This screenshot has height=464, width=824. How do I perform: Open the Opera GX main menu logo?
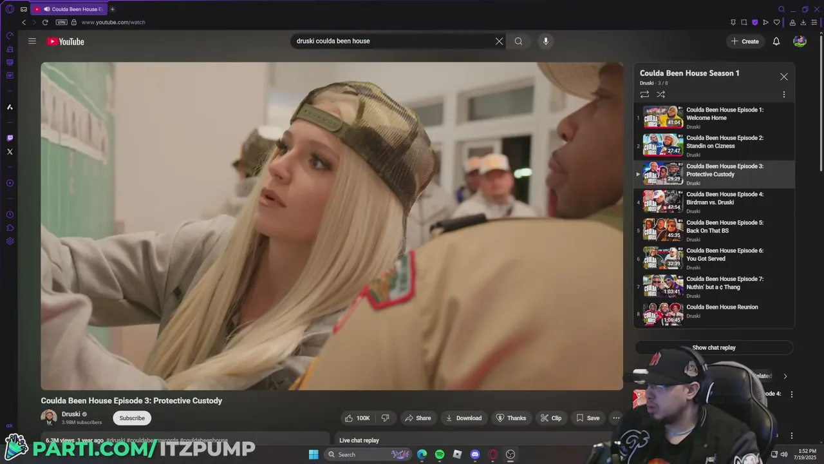[10, 9]
